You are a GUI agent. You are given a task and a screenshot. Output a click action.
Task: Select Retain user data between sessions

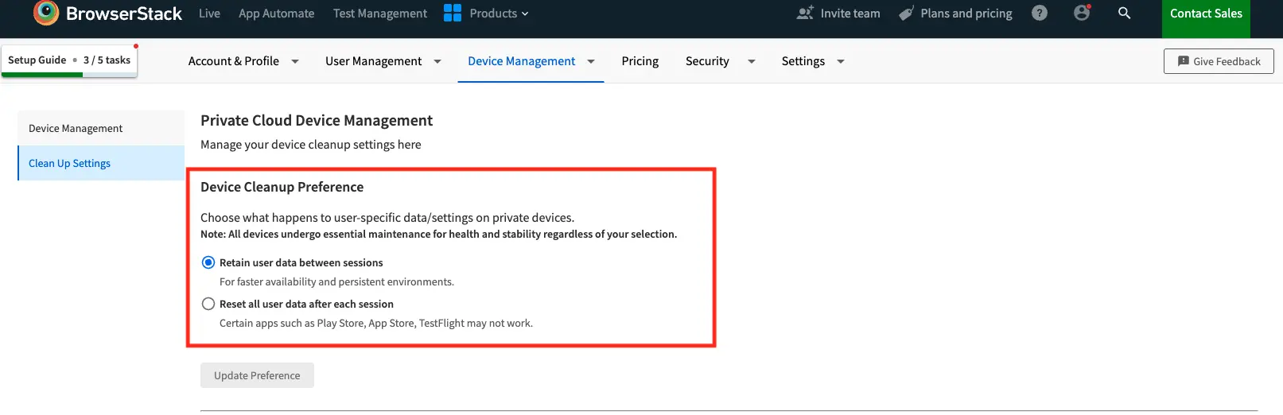208,262
